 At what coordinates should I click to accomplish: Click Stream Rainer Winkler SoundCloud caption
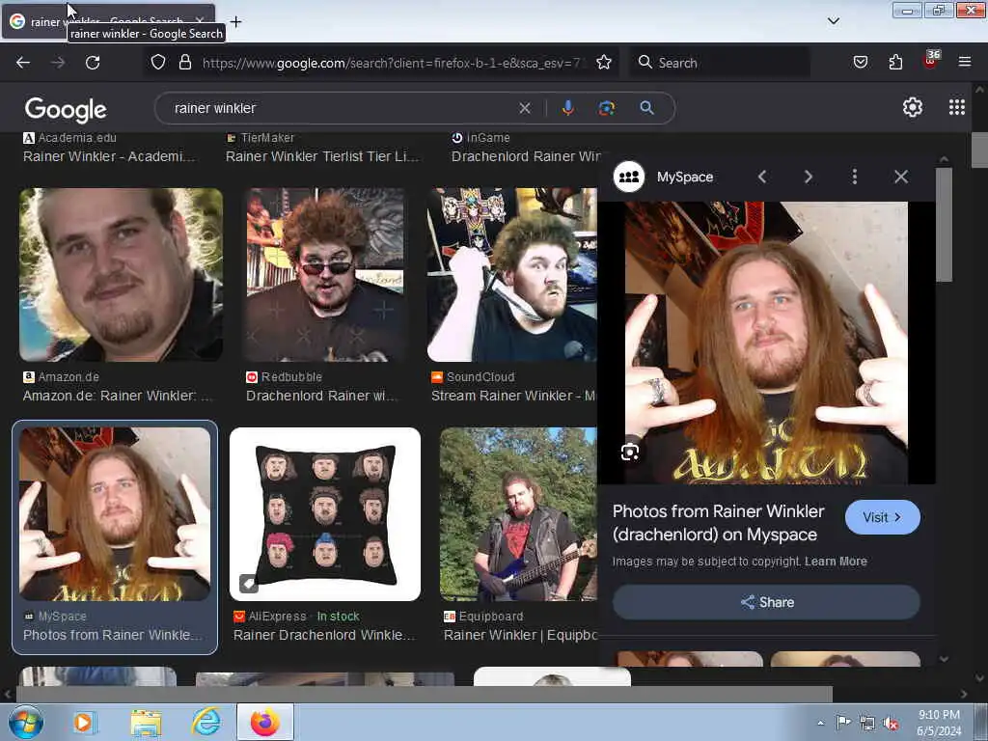513,396
